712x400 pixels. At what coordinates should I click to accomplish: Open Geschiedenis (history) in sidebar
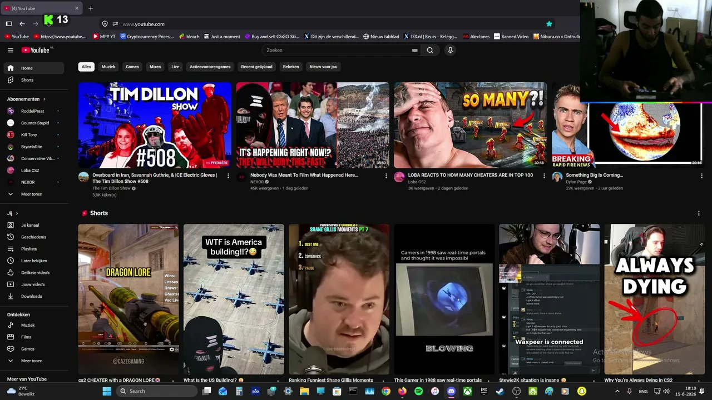[x=34, y=237]
